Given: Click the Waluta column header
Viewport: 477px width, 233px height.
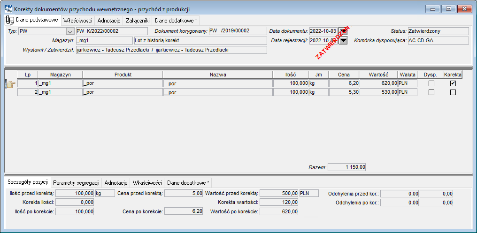Looking at the screenshot, I should [x=408, y=75].
